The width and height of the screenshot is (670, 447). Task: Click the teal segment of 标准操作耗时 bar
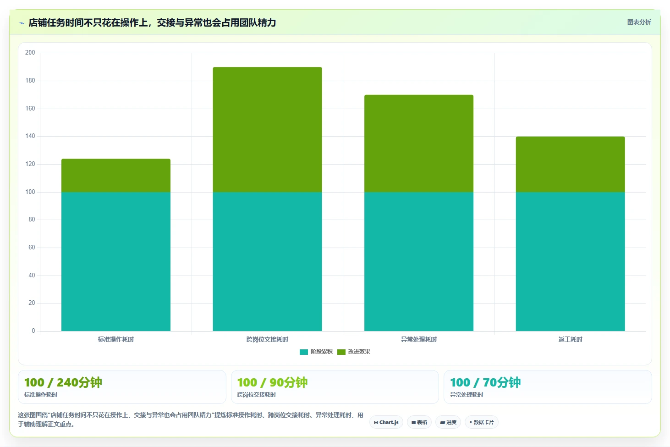pyautogui.click(x=116, y=261)
